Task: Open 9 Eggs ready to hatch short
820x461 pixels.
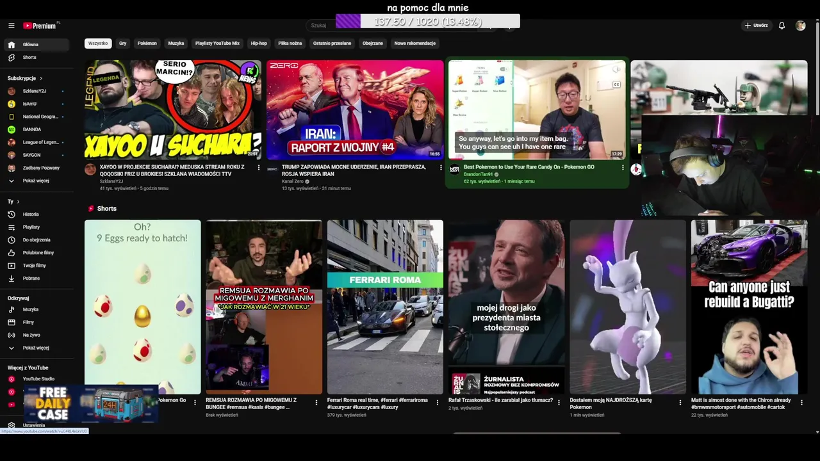Action: 143,307
